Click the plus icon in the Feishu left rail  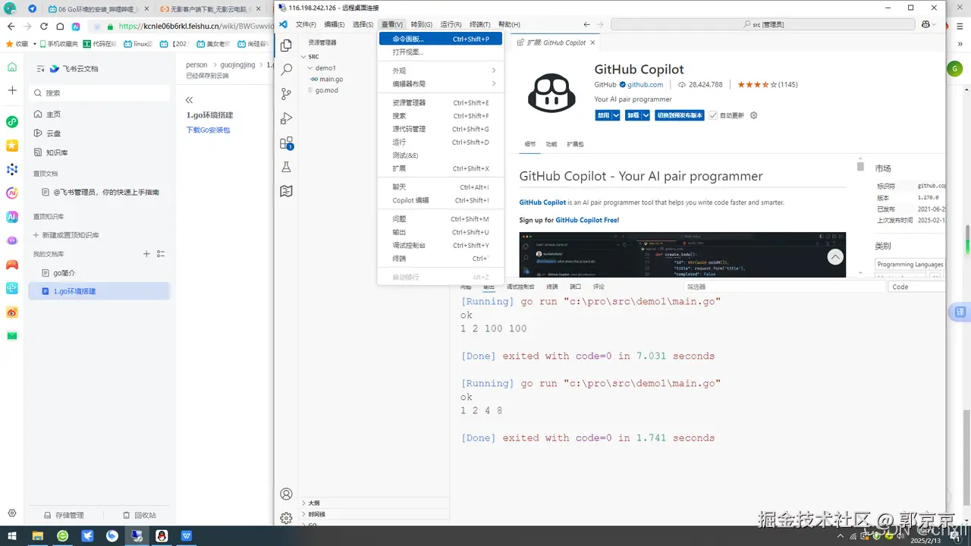[x=12, y=90]
